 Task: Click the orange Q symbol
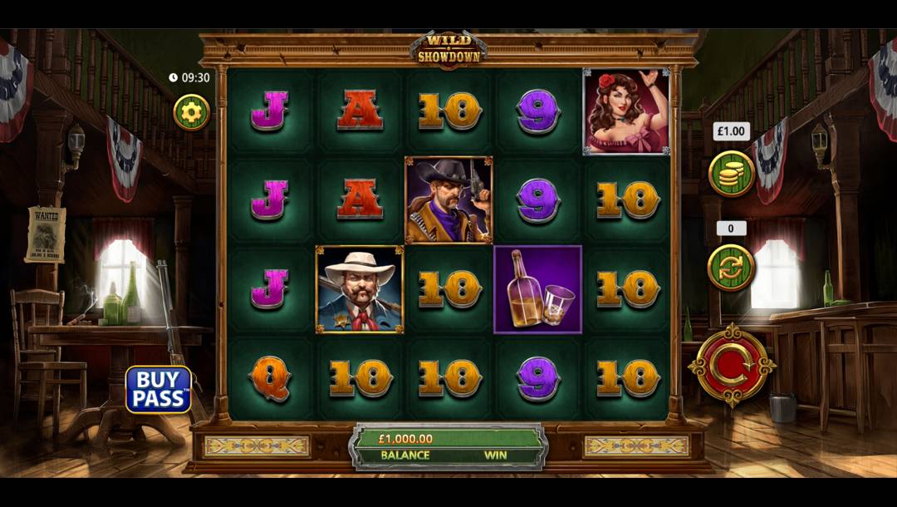point(270,378)
